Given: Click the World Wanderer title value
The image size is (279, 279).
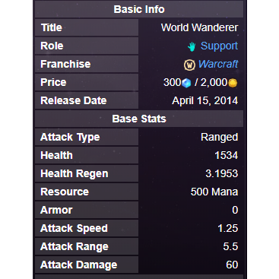Looking at the screenshot, I should pos(199,27).
